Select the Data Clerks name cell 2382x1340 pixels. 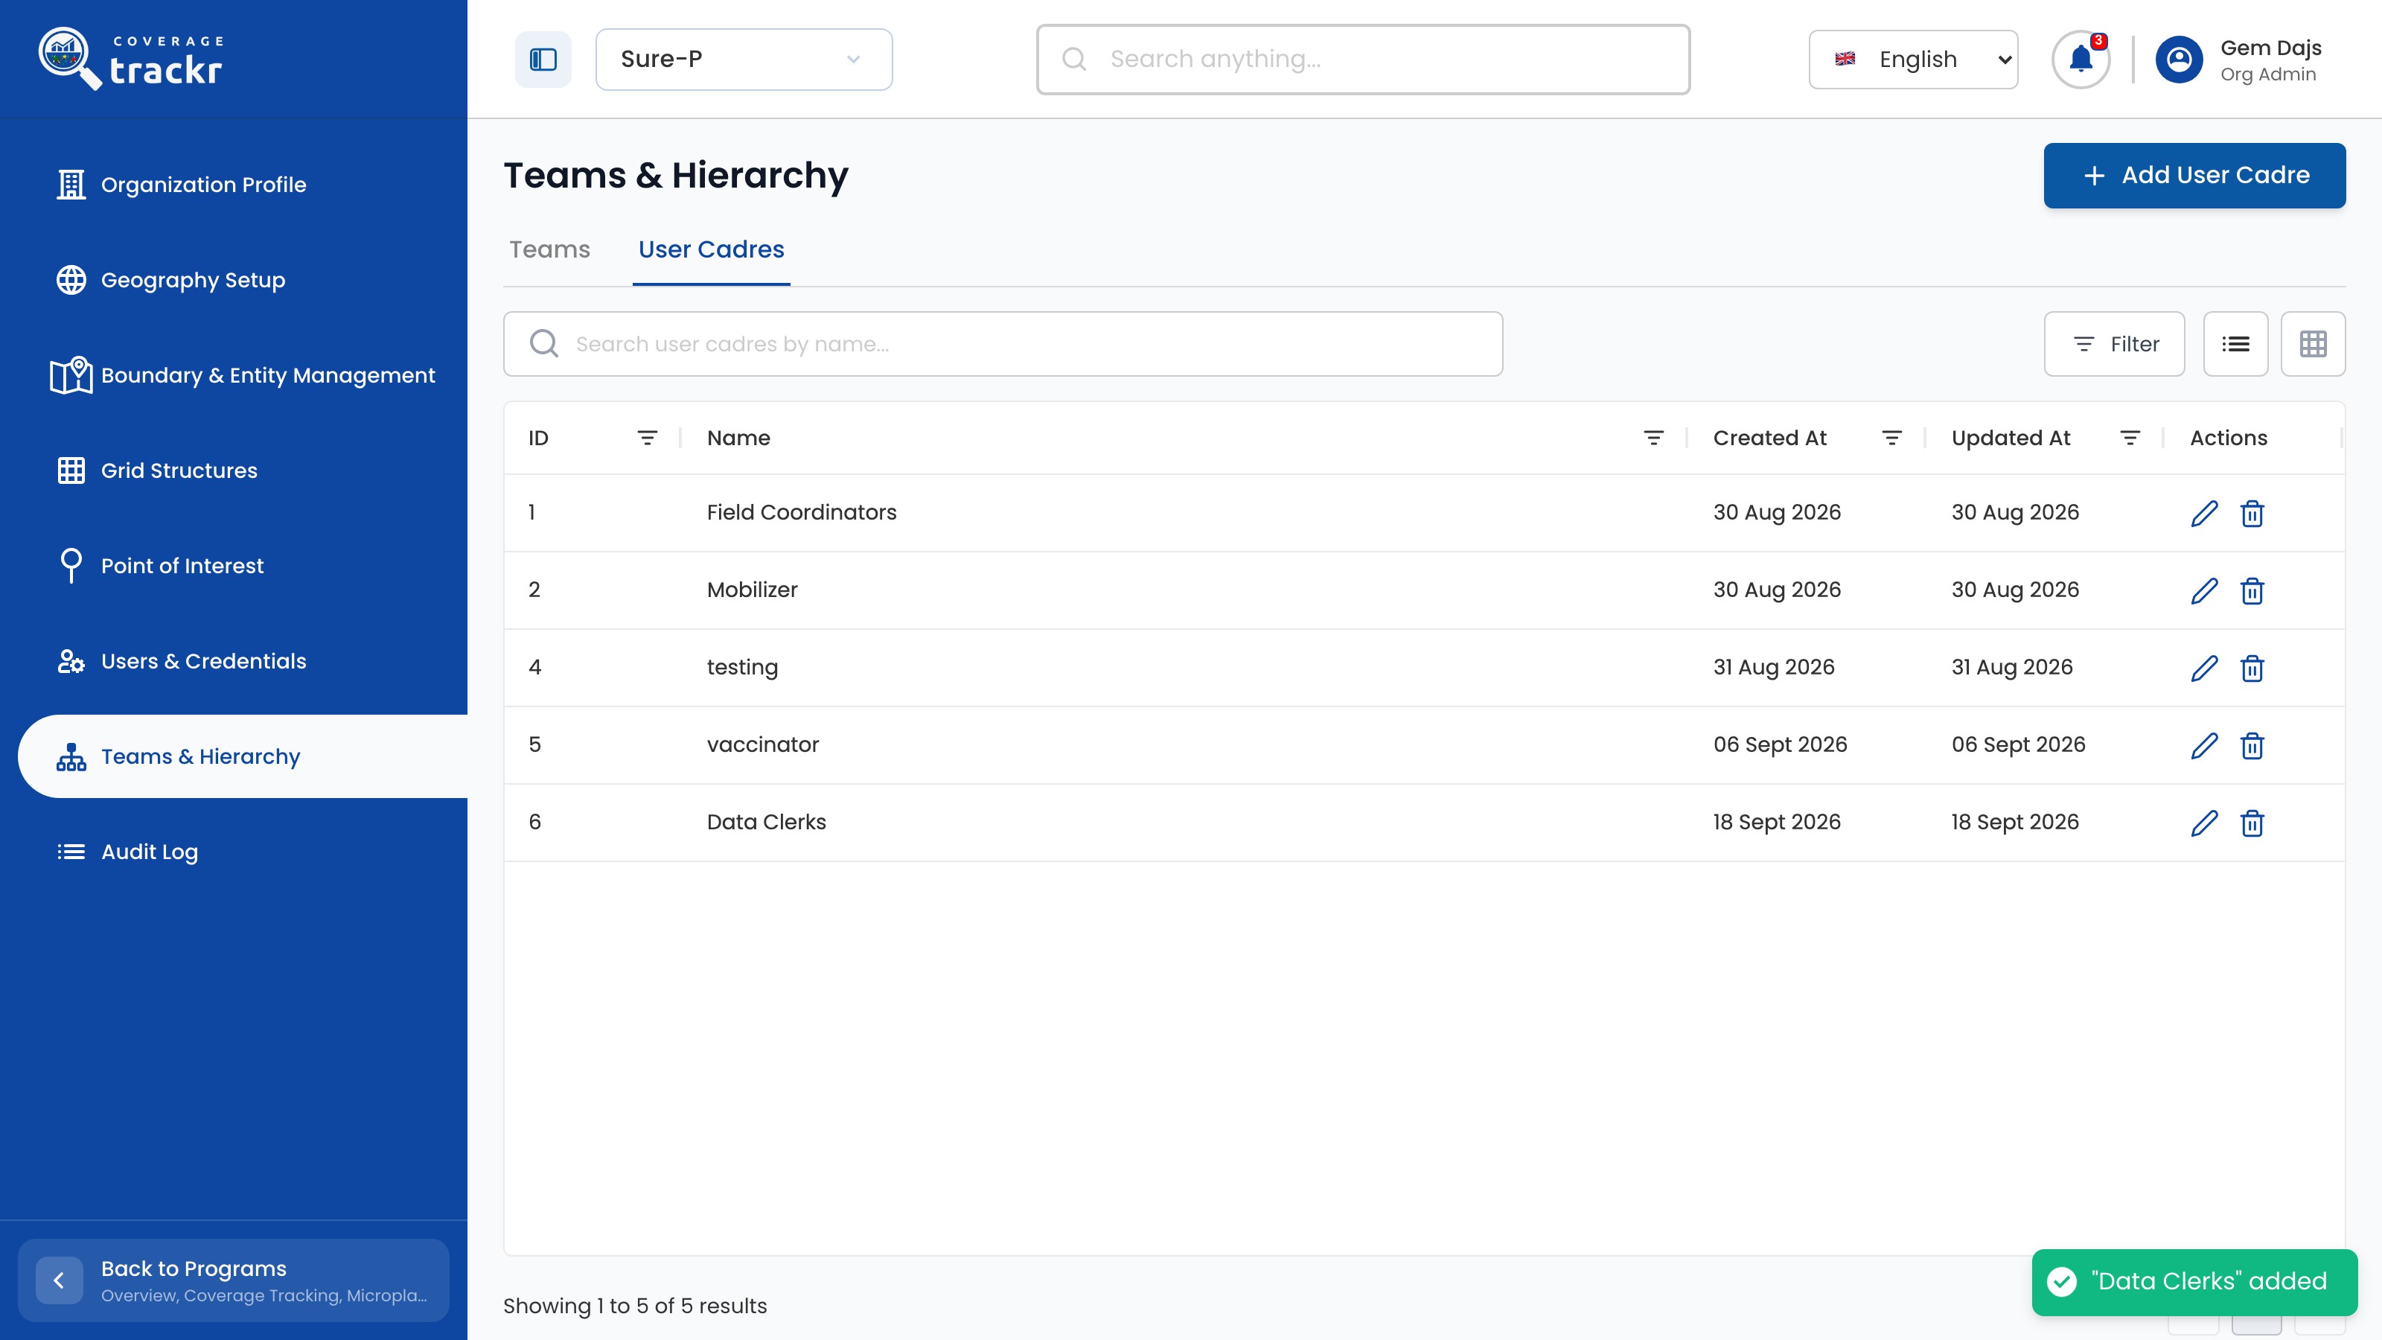click(767, 822)
